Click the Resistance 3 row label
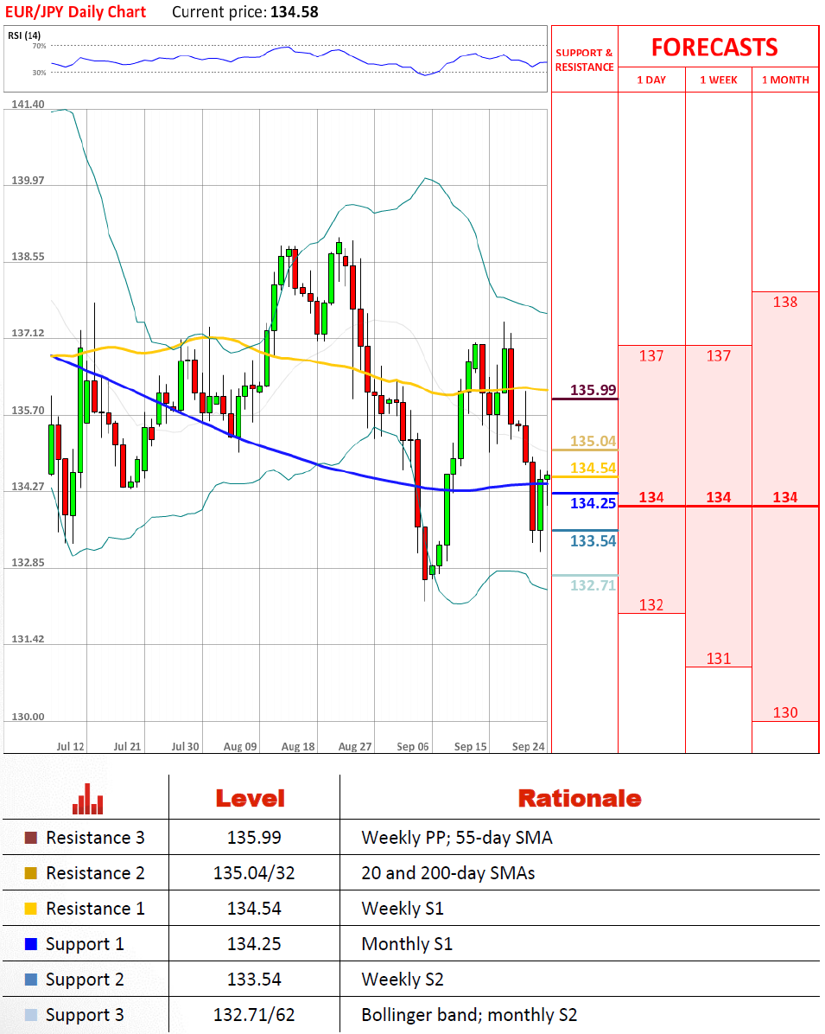 [95, 838]
